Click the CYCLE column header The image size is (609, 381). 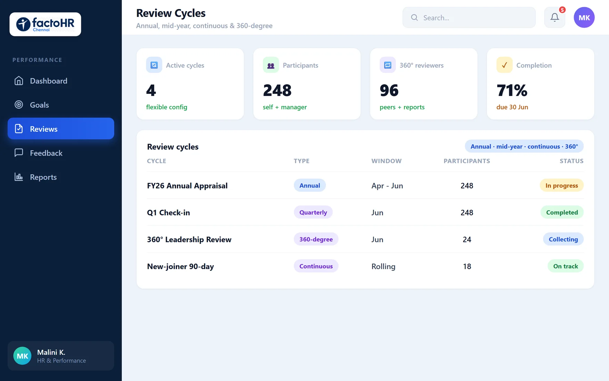pyautogui.click(x=156, y=161)
